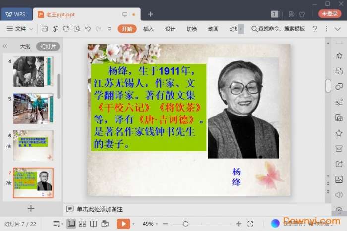This screenshot has width=347, height=231.
Task: Select slide 5 thumbnail
Action: 33,109
